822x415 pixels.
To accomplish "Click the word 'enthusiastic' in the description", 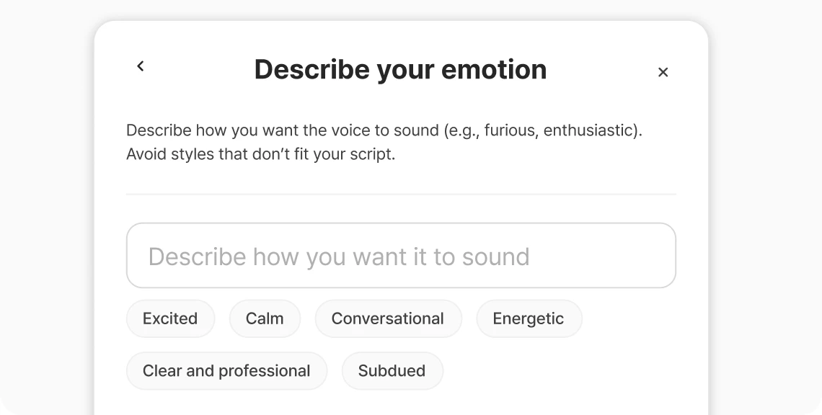I will [588, 130].
